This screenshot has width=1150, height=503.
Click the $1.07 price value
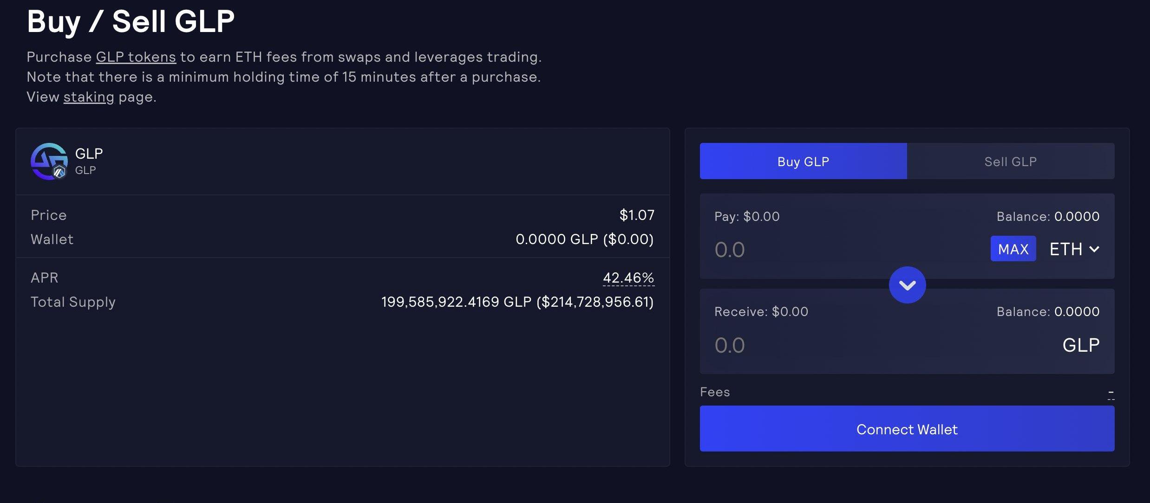click(x=637, y=215)
